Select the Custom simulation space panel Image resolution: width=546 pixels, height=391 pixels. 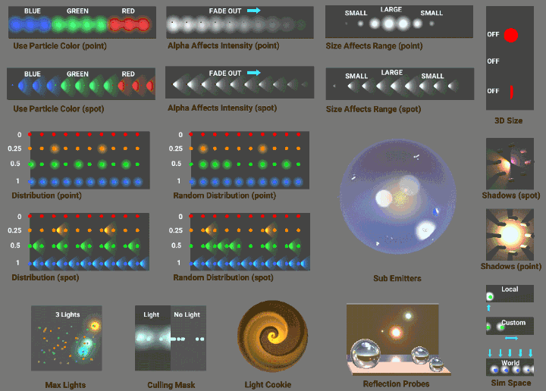tap(510, 326)
